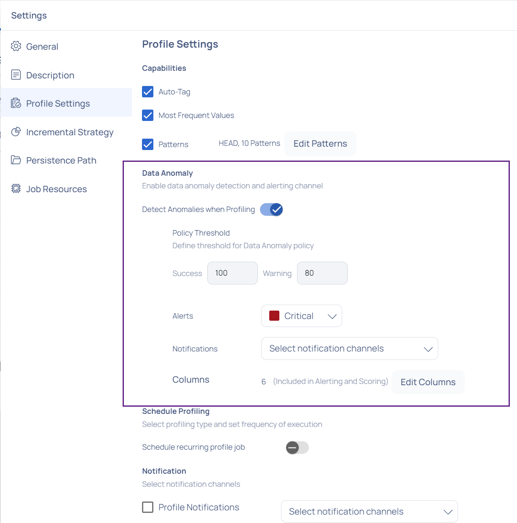
Task: Click the Description document icon
Action: 16,75
